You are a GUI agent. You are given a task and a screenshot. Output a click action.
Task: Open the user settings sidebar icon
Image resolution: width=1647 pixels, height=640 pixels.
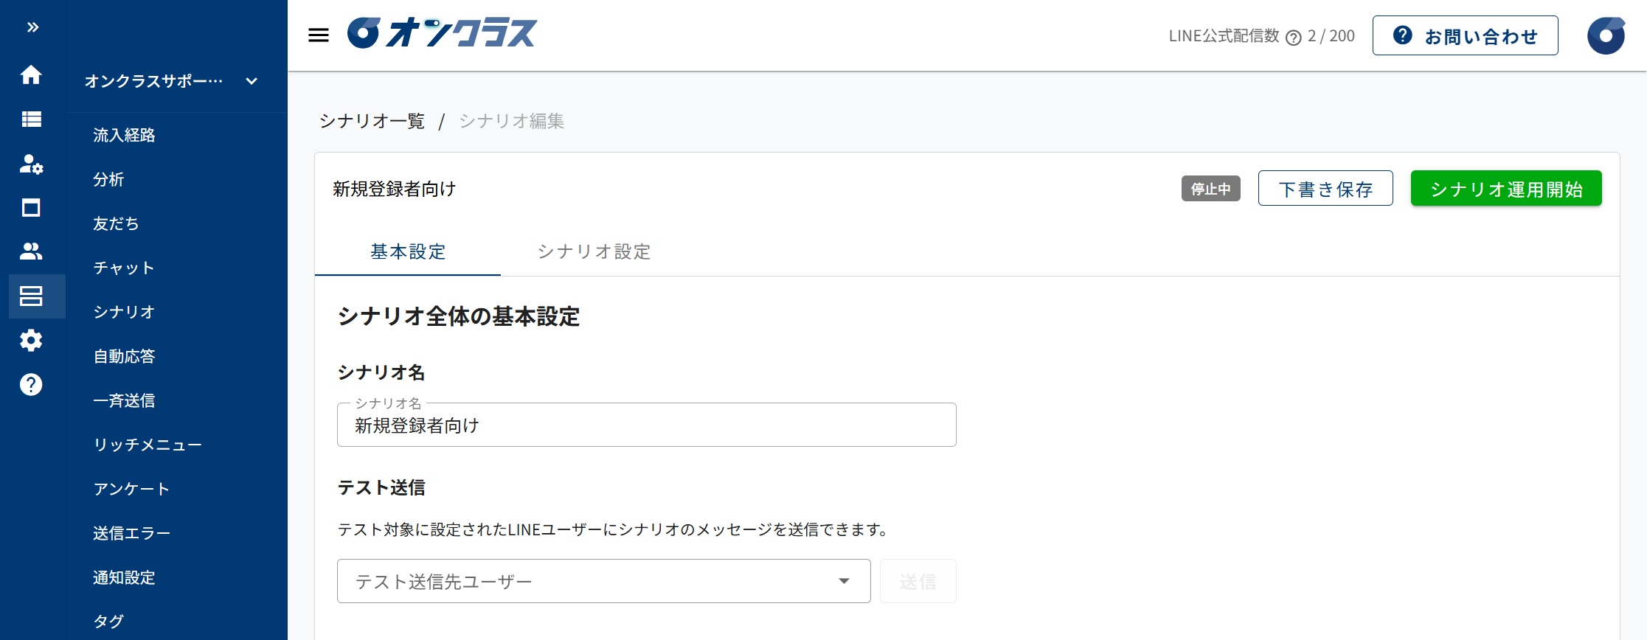(31, 164)
